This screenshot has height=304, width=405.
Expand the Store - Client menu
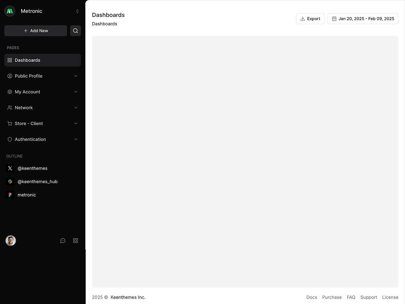coord(43,124)
